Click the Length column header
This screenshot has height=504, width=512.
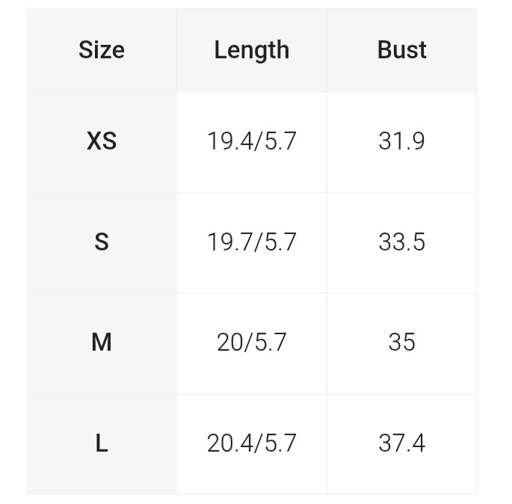coord(251,50)
